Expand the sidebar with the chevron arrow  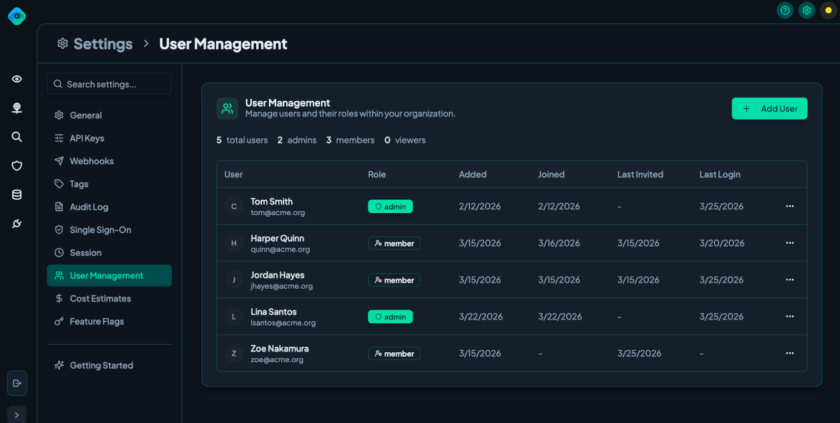tap(17, 415)
